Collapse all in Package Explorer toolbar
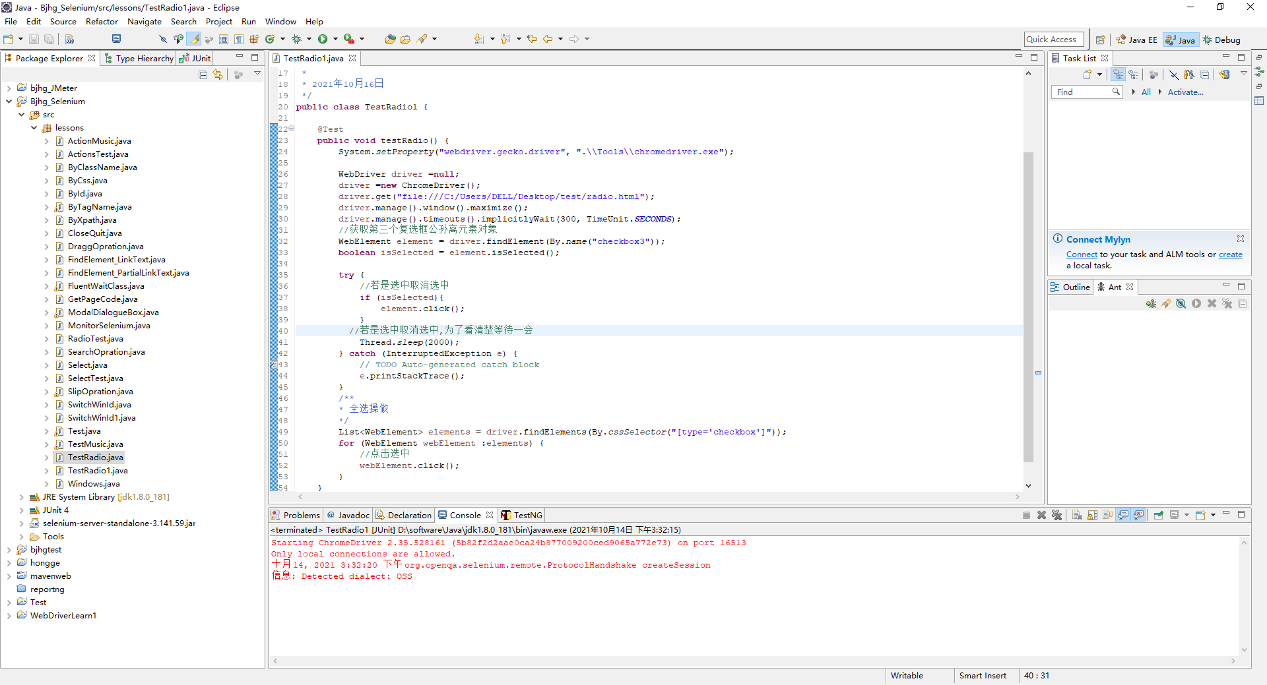This screenshot has width=1267, height=685. coord(203,74)
